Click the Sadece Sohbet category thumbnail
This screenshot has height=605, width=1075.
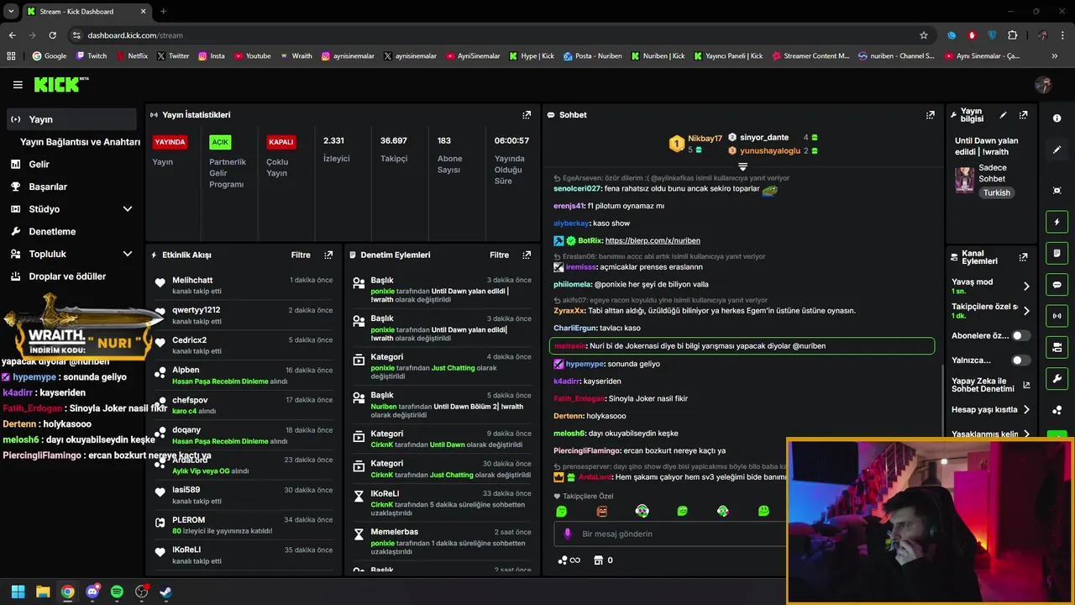click(x=964, y=179)
